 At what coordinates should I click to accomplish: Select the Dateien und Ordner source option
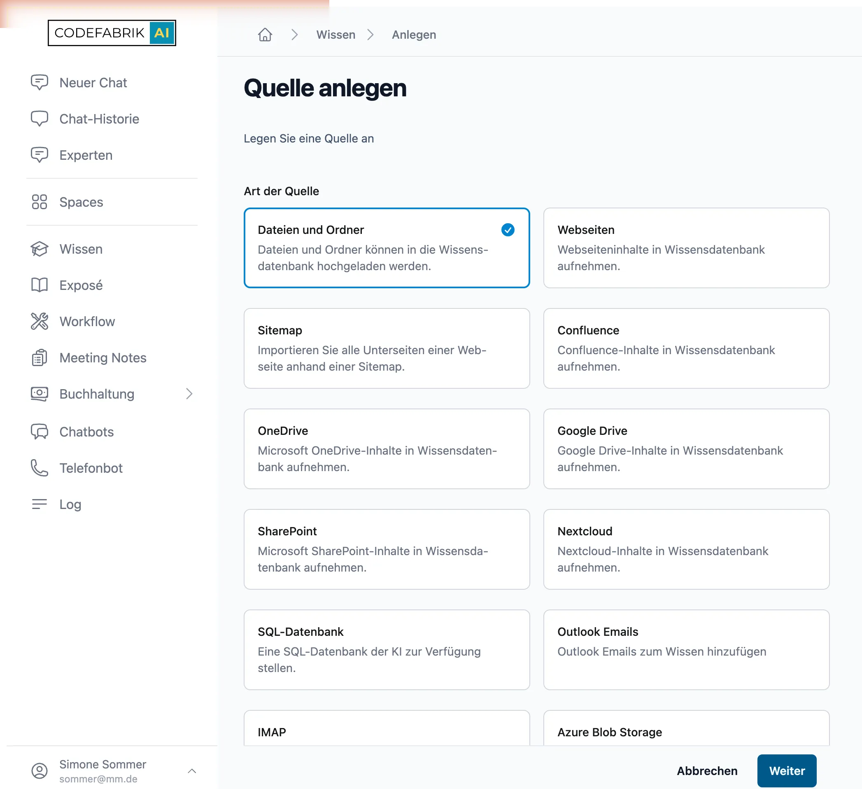[x=387, y=248]
